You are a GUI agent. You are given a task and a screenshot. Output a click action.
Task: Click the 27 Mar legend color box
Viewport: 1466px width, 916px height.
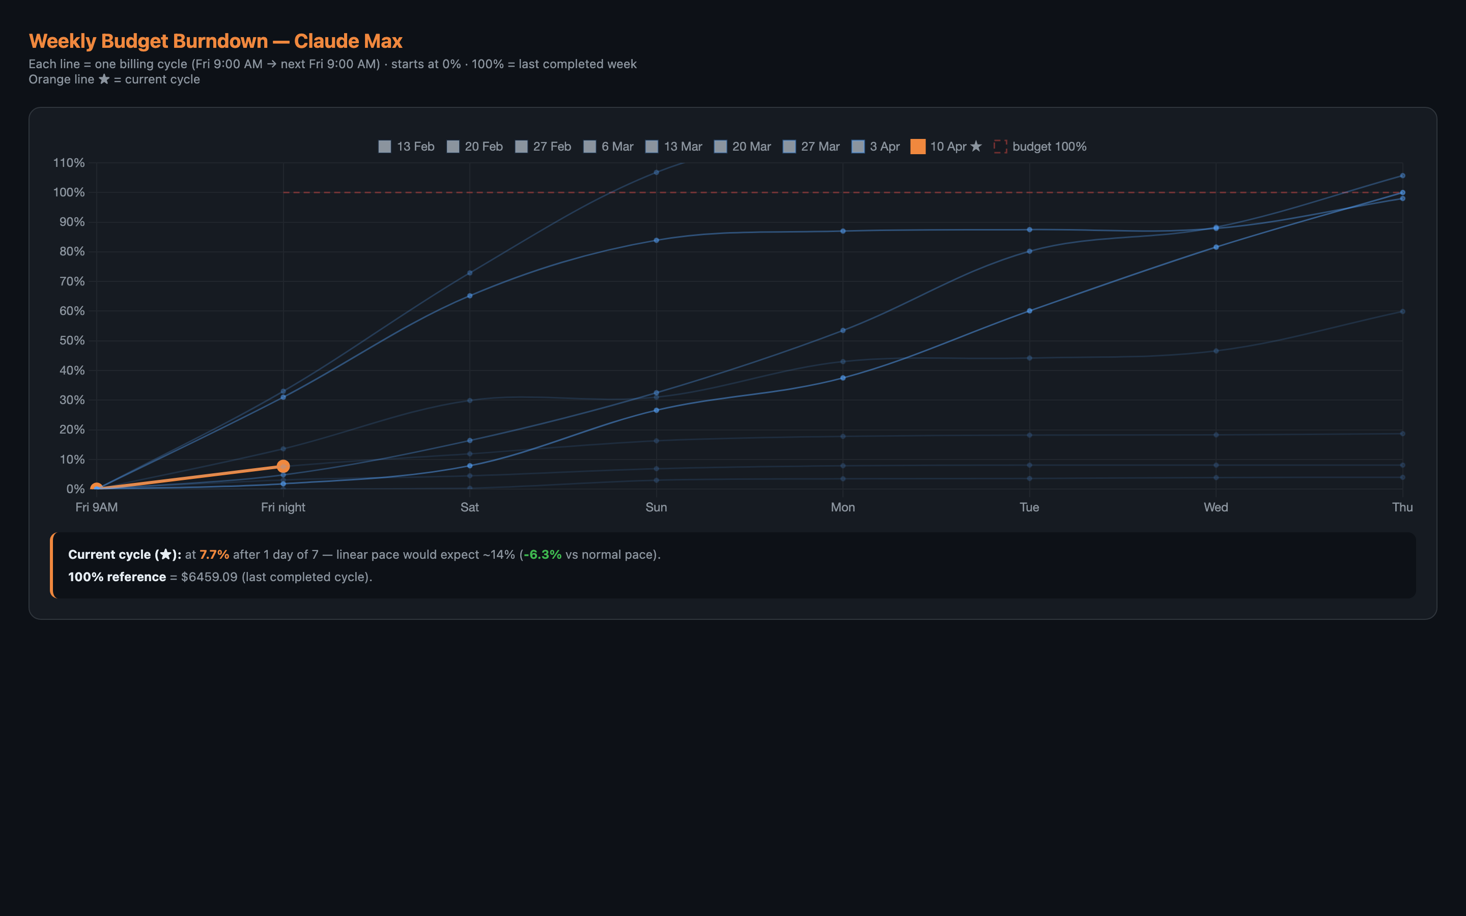point(790,146)
